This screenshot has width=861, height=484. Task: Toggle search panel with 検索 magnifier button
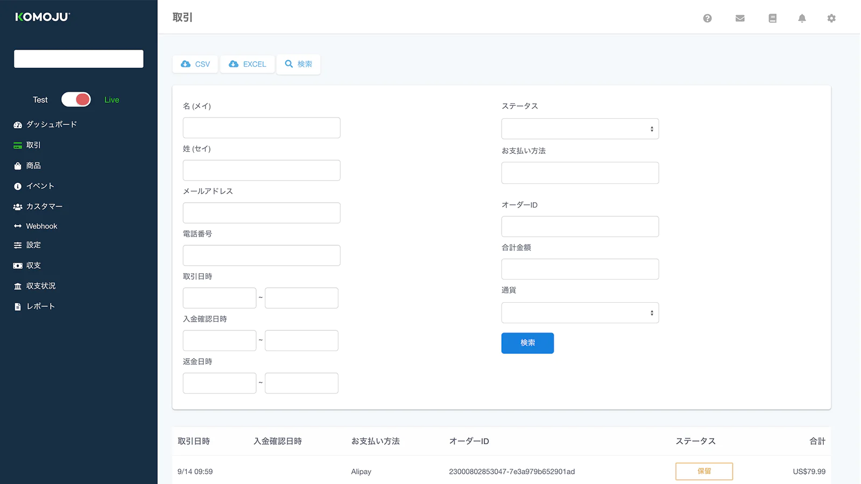click(x=299, y=64)
